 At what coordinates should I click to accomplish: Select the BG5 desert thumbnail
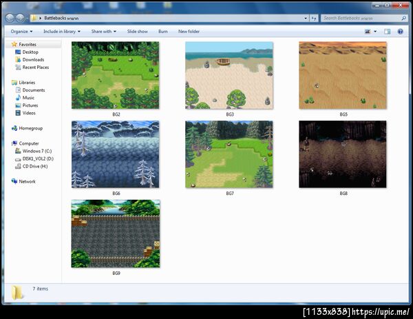pyautogui.click(x=343, y=75)
